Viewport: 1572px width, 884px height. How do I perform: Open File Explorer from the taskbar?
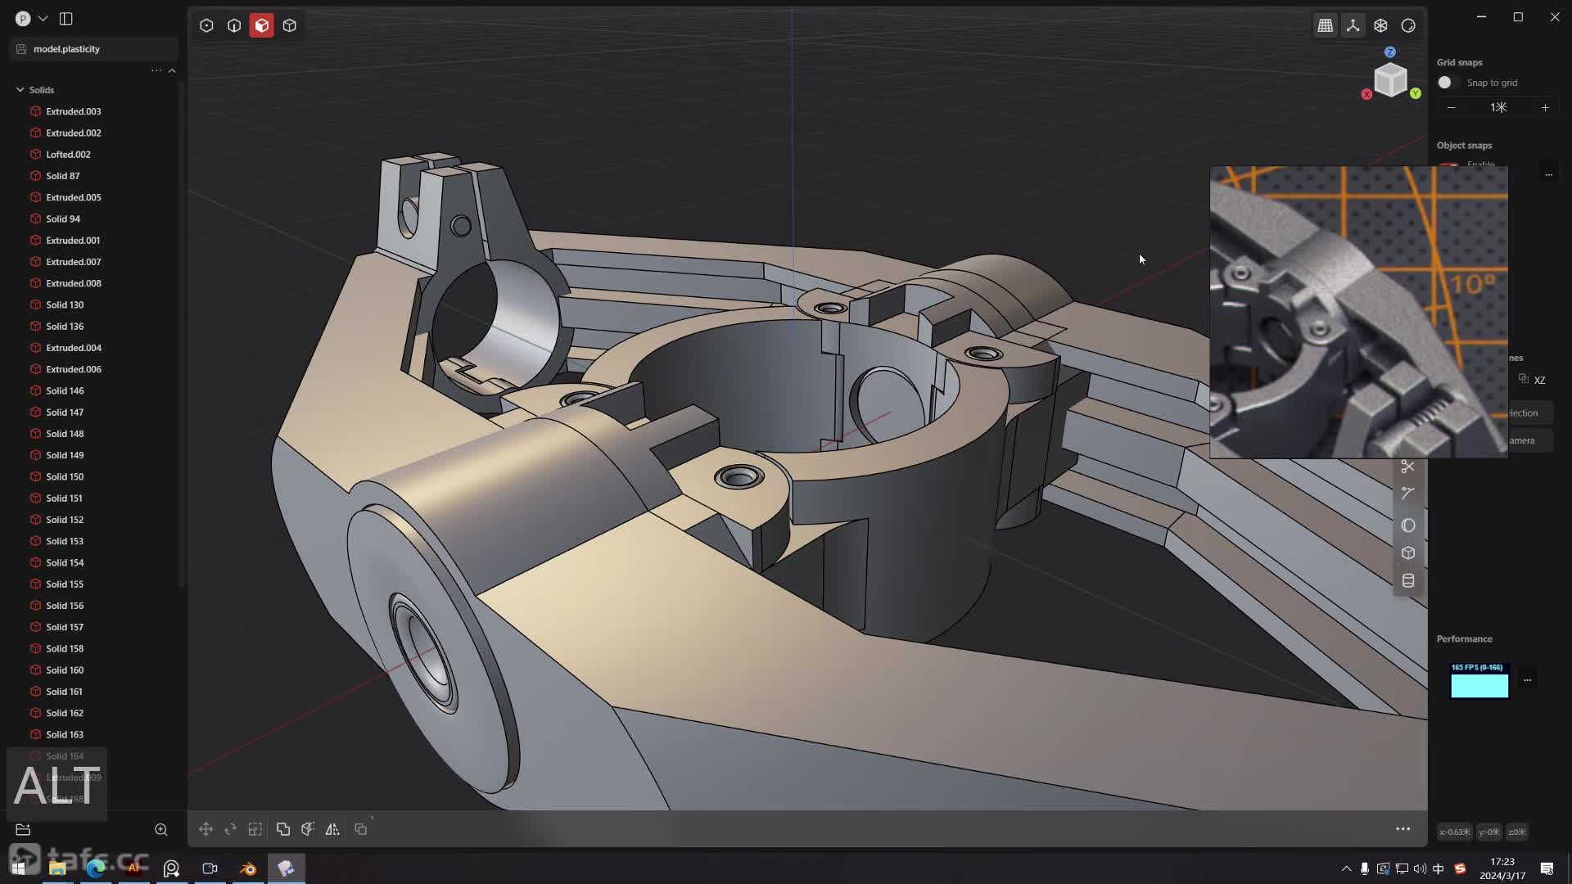pos(57,868)
